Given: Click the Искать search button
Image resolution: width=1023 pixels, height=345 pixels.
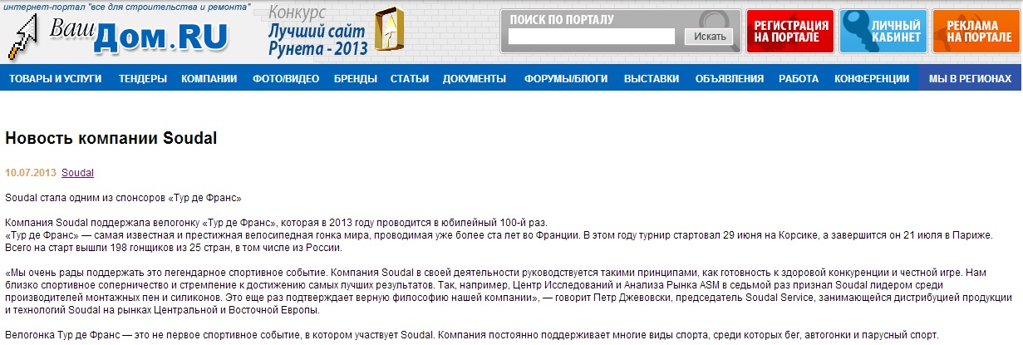Looking at the screenshot, I should (709, 37).
